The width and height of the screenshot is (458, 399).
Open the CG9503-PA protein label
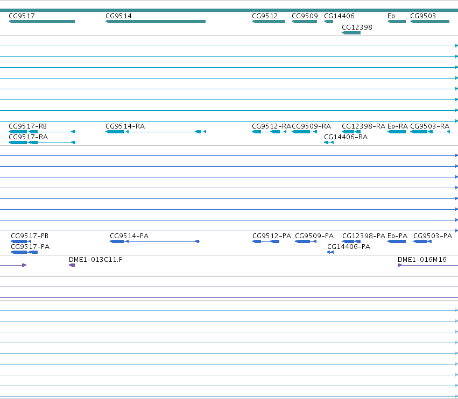pos(433,236)
